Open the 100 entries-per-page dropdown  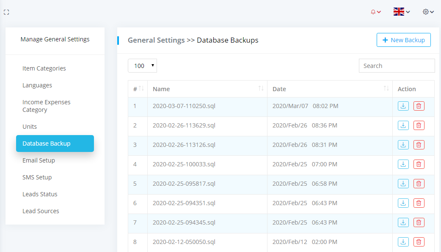142,66
